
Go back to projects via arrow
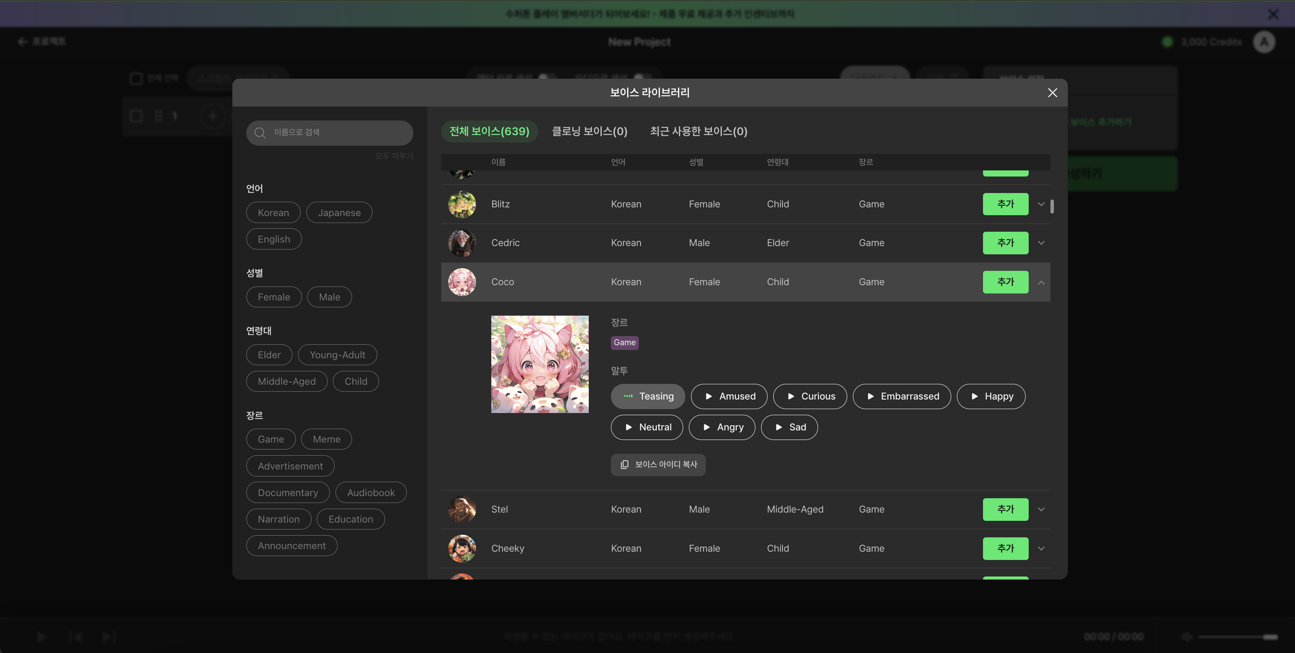click(22, 42)
